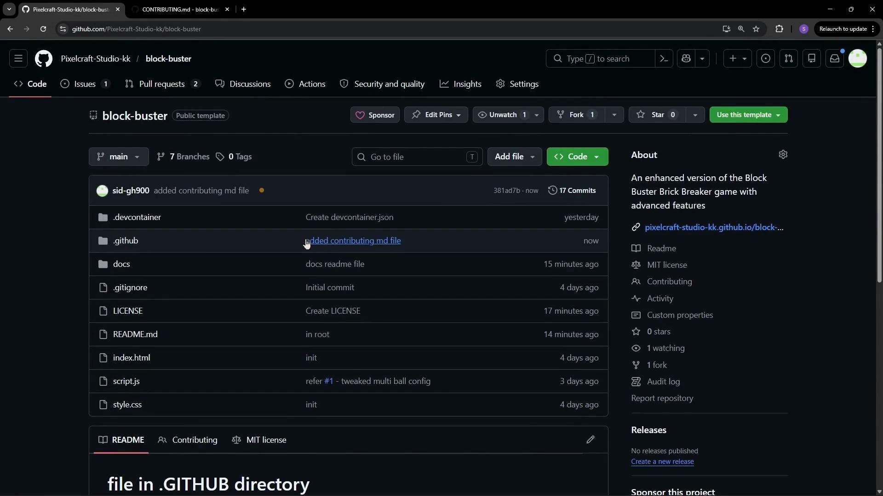Close the CONTRIBUTING.md browser tab
The width and height of the screenshot is (883, 496).
[227, 9]
